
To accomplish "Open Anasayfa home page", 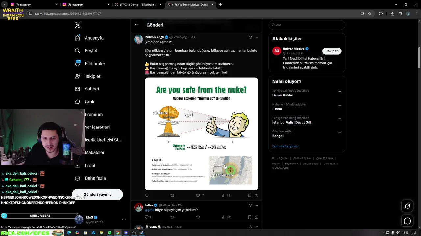I will pos(89,38).
